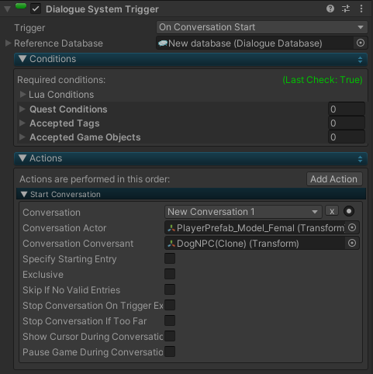Click the "Conversation" field label

click(x=51, y=213)
